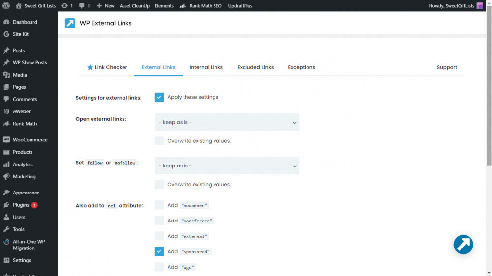Click the Rank Math sidebar icon
Image resolution: width=492 pixels, height=276 pixels.
click(6, 123)
